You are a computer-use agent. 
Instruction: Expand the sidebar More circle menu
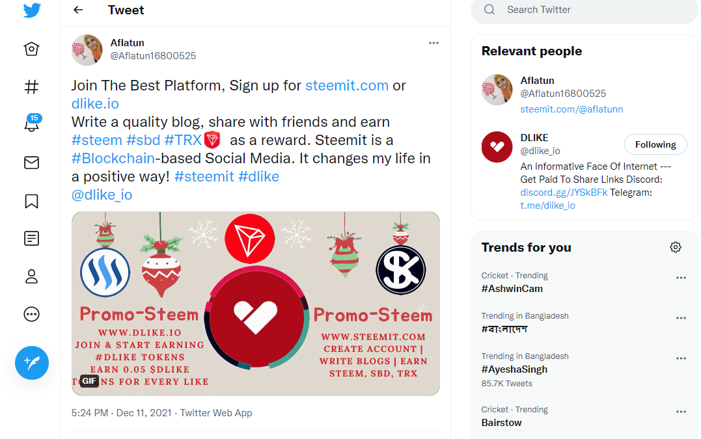coord(31,314)
